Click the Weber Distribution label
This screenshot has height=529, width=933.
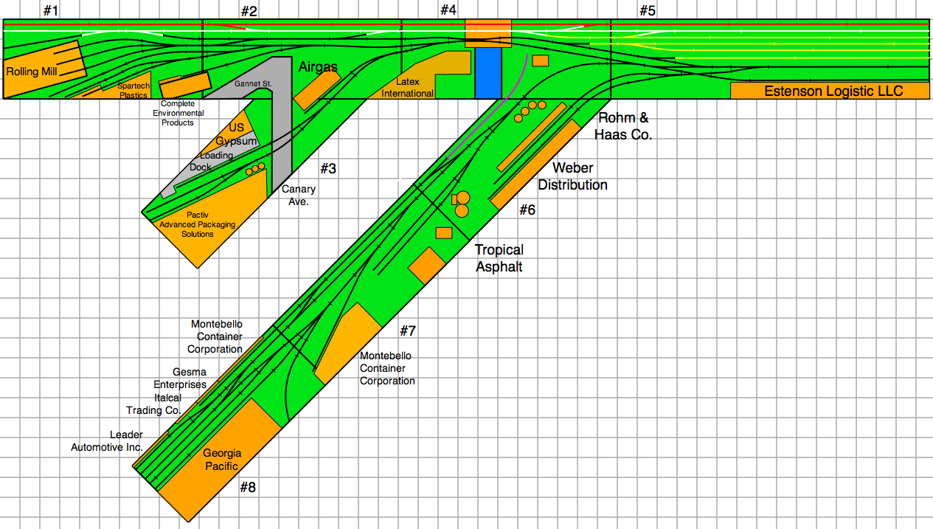[x=572, y=177]
